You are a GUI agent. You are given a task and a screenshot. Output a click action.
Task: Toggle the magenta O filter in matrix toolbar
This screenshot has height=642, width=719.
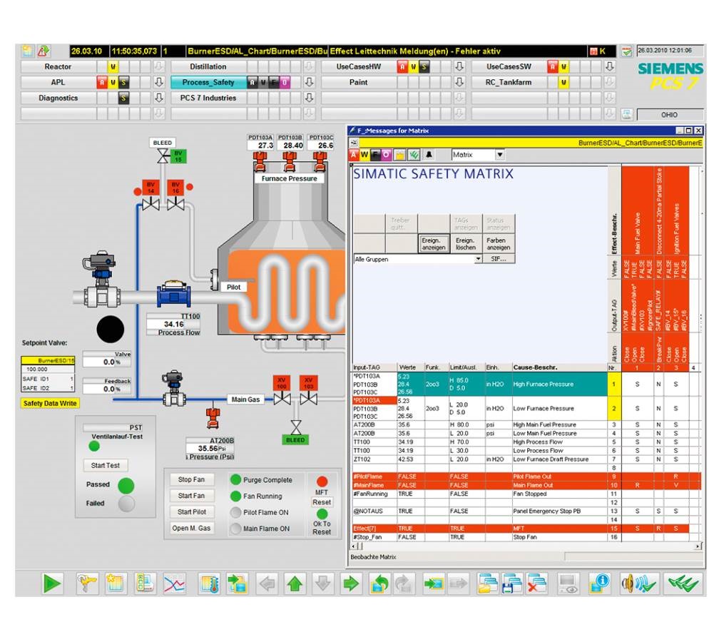[x=386, y=155]
